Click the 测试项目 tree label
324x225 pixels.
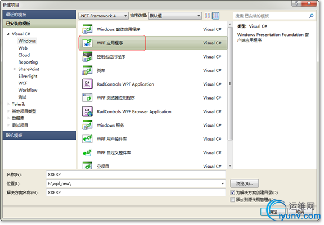coord(20,125)
